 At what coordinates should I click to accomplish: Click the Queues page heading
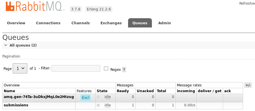pyautogui.click(x=16, y=38)
